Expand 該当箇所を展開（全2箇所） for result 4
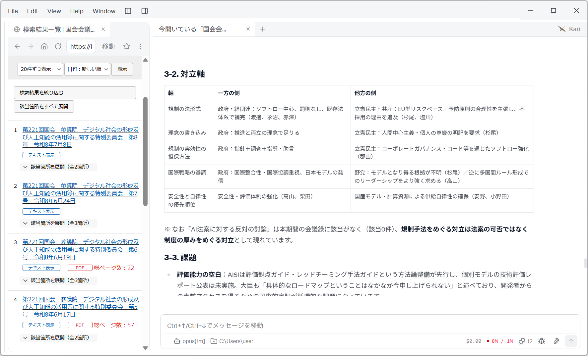588x356 pixels. click(x=58, y=338)
